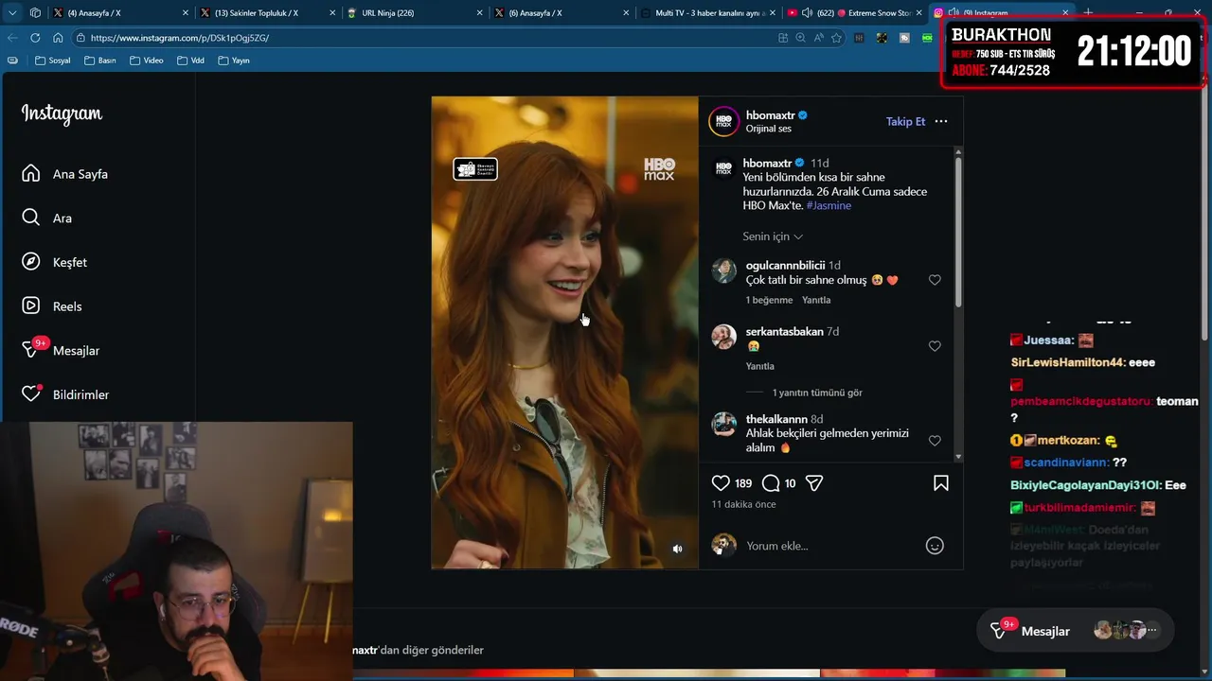Open #Jasmine hashtag link

tap(829, 205)
